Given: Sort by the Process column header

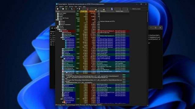Looking at the screenshot, I should [x=66, y=11].
